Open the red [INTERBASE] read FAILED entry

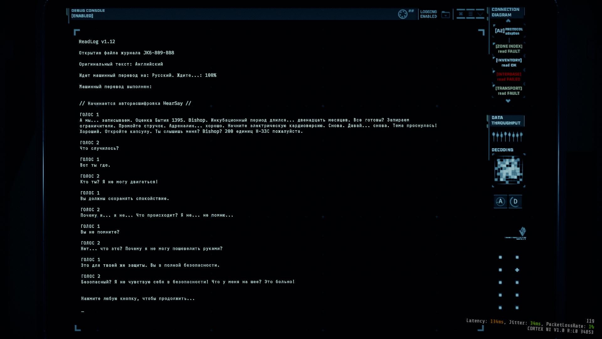509,77
